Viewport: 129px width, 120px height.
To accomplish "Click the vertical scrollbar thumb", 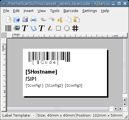I will click(x=125, y=66).
